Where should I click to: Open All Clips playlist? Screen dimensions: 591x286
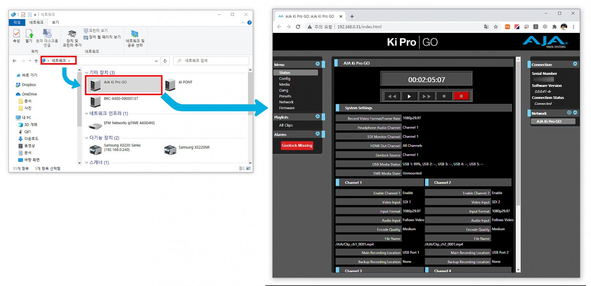pos(286,125)
